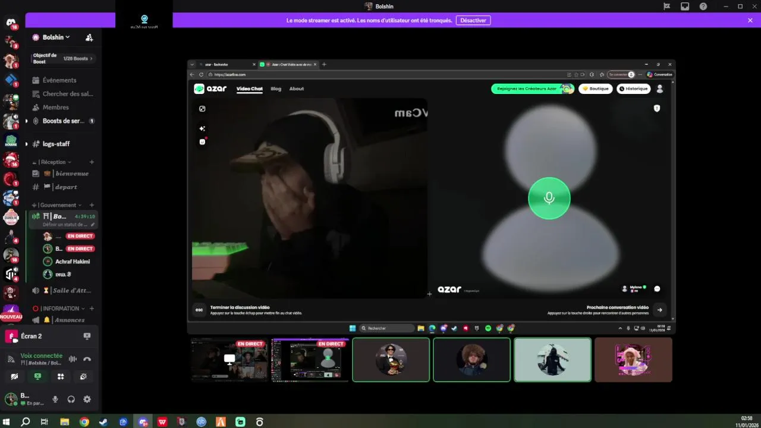Open the red W app on taskbar

pos(162,422)
